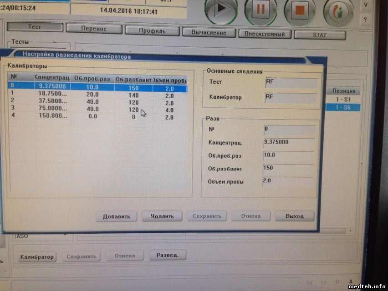The width and height of the screenshot is (388, 291).
Task: Click Добавить to add a calibrator
Action: tap(117, 216)
